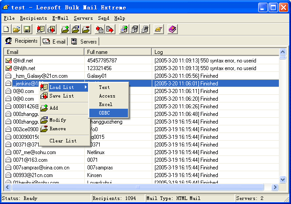Click the horizontal scrollbar right arrow

(x=275, y=187)
